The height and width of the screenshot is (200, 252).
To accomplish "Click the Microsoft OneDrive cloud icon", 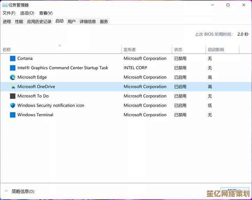I will pyautogui.click(x=13, y=87).
